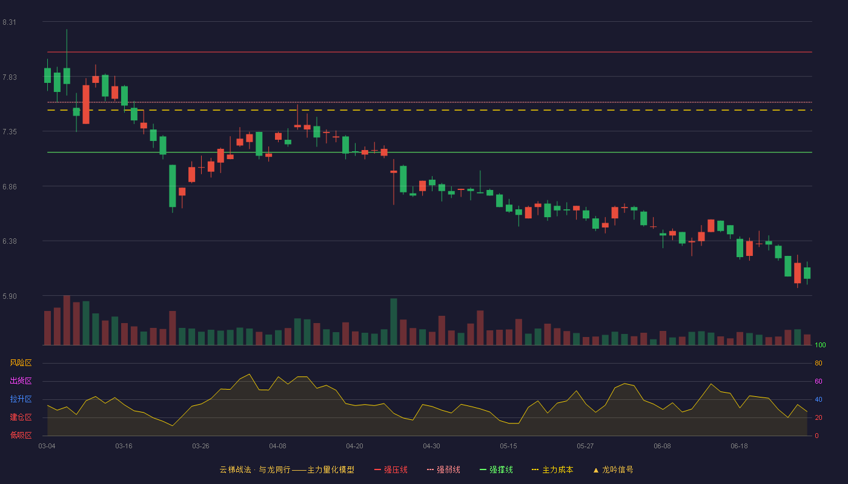848x484 pixels.
Task: Click the 04-08 date label
Action: click(x=277, y=446)
